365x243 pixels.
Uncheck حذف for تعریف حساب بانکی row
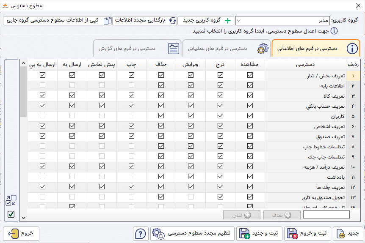pyautogui.click(x=161, y=106)
